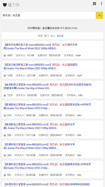This screenshot has height=187, width=105.
Task: Click magnet icon beside 4687
Action: [x=5, y=56]
